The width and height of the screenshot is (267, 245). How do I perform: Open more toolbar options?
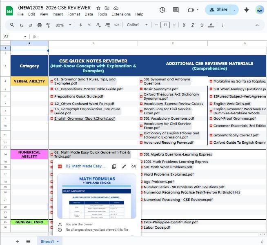(x=223, y=25)
